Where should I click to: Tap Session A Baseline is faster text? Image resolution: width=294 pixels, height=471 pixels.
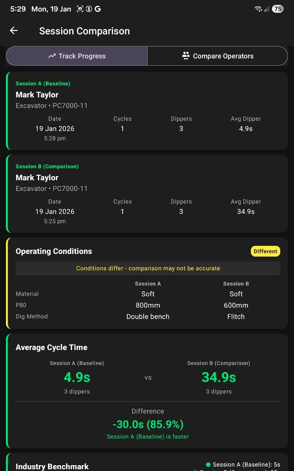click(148, 436)
